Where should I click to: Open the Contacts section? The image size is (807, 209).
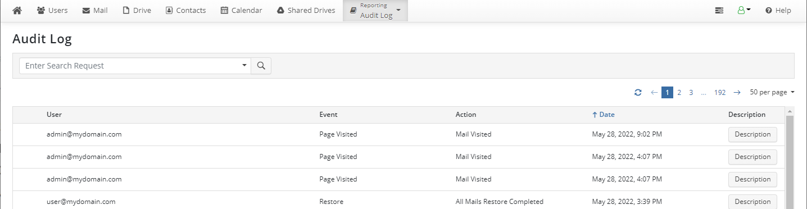pyautogui.click(x=186, y=10)
